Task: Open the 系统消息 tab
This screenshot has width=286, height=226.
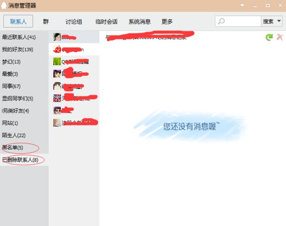Action: pyautogui.click(x=140, y=21)
